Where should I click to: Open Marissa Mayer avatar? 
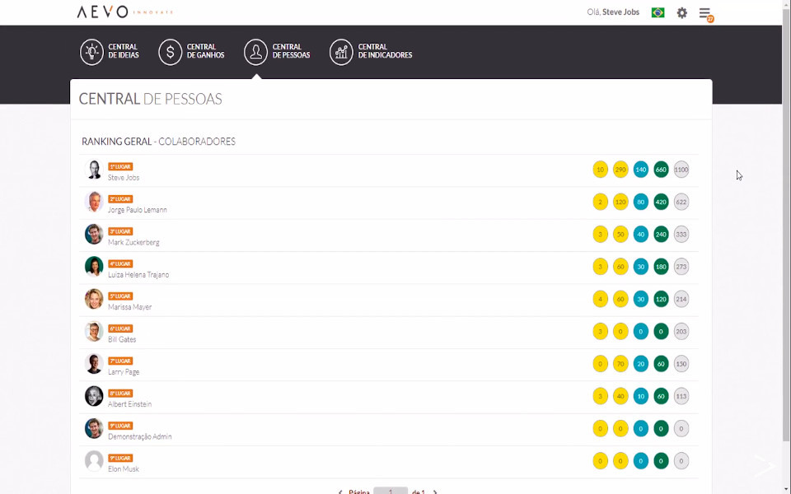(94, 299)
